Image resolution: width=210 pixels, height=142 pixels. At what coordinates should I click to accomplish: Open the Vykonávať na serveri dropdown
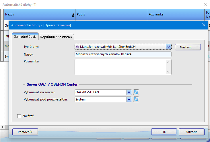129,92
